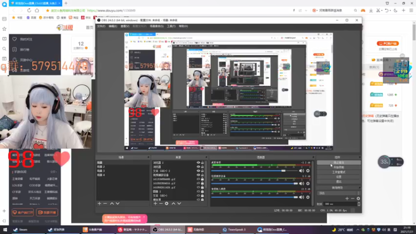Toggle visibility of 浏览器 source
The width and height of the screenshot is (416, 234).
click(198, 166)
